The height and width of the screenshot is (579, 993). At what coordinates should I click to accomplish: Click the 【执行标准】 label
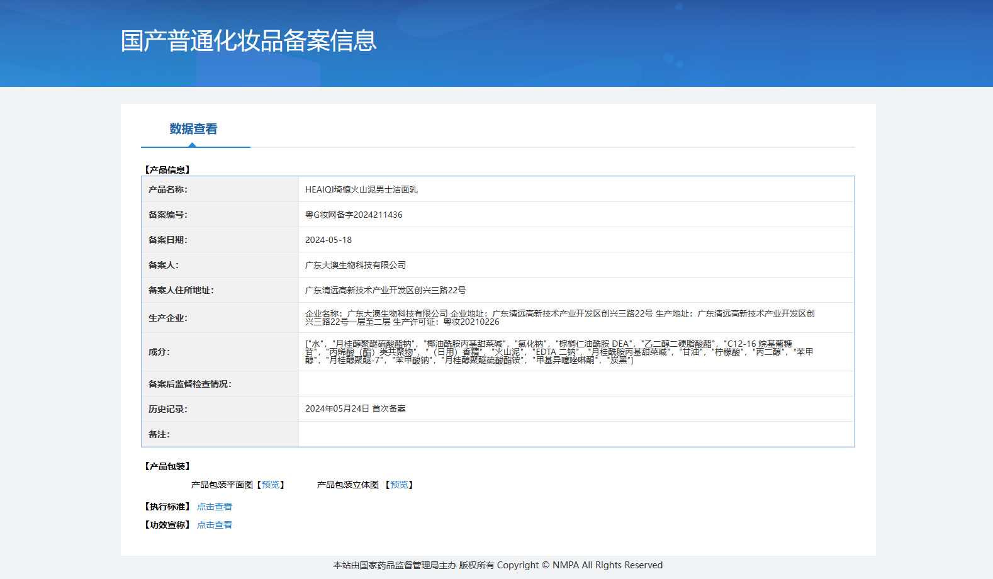[x=167, y=507]
